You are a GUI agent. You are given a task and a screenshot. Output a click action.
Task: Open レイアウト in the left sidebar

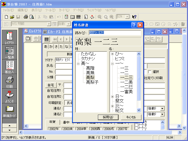(x=9, y=38)
